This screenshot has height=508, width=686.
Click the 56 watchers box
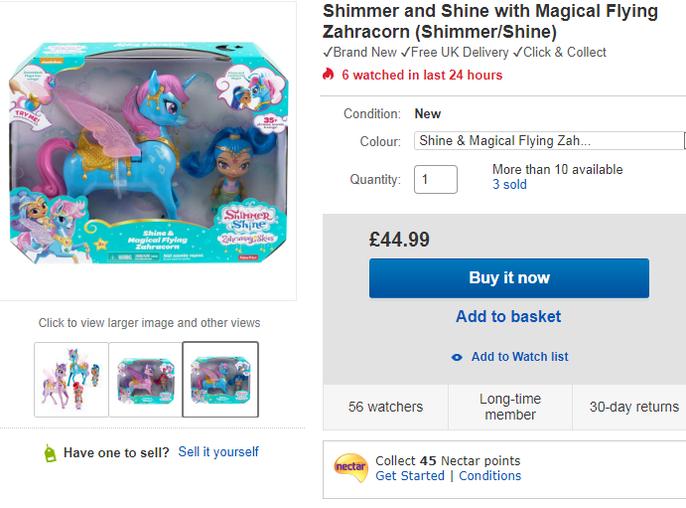coord(385,407)
